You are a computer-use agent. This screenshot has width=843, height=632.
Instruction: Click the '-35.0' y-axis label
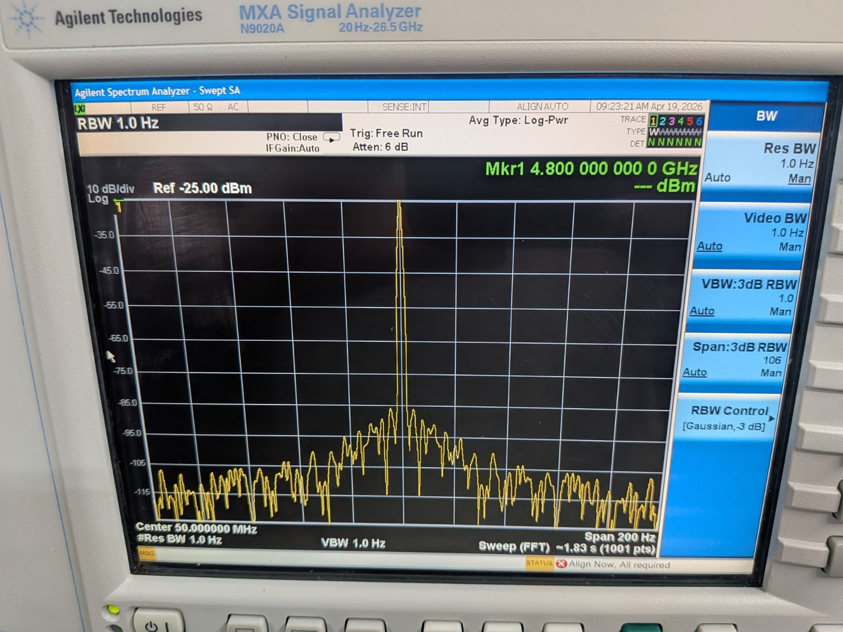click(x=104, y=235)
